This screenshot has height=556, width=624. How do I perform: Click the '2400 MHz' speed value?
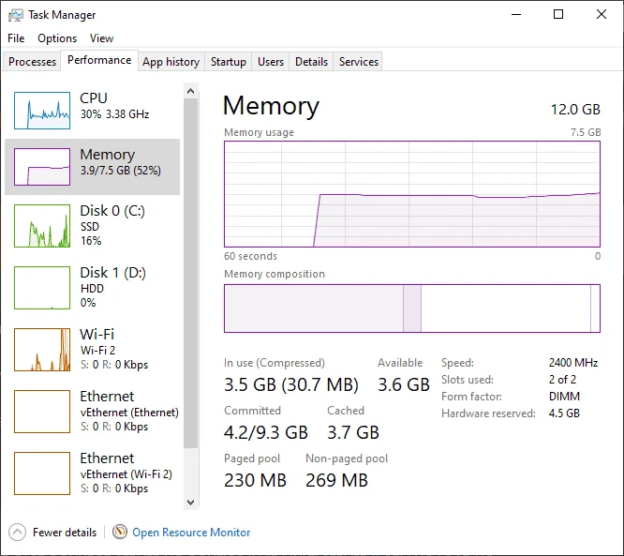[x=573, y=363]
